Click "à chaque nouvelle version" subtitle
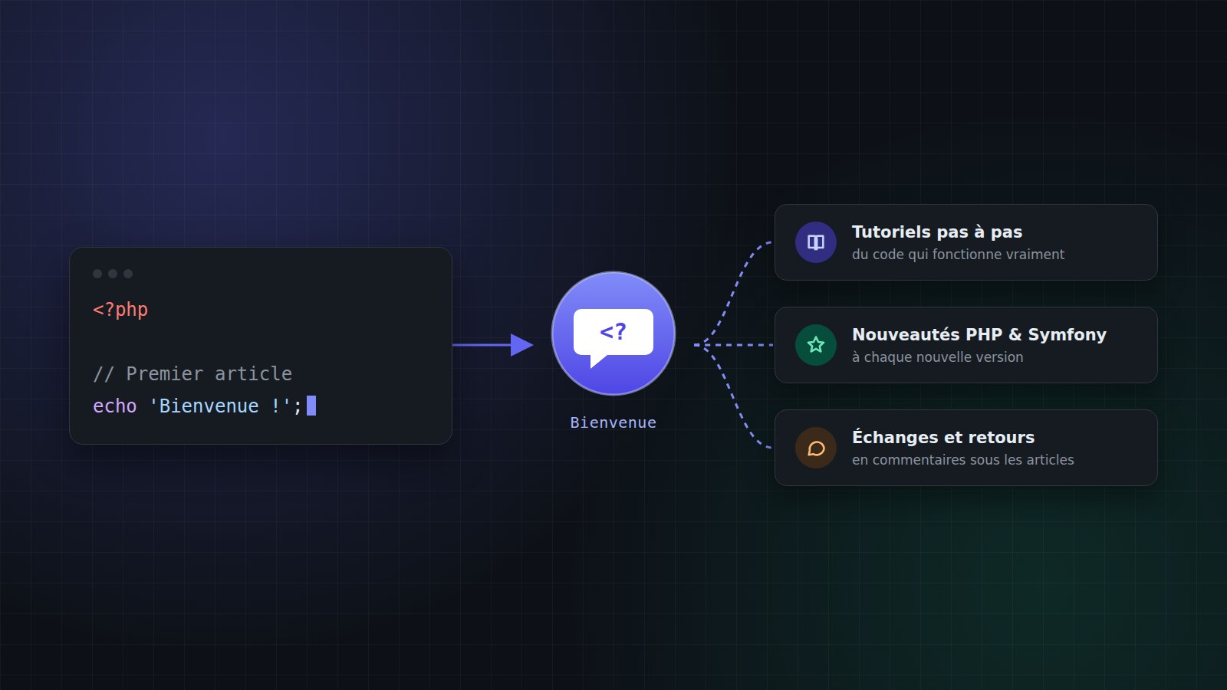The image size is (1227, 690). click(x=937, y=357)
